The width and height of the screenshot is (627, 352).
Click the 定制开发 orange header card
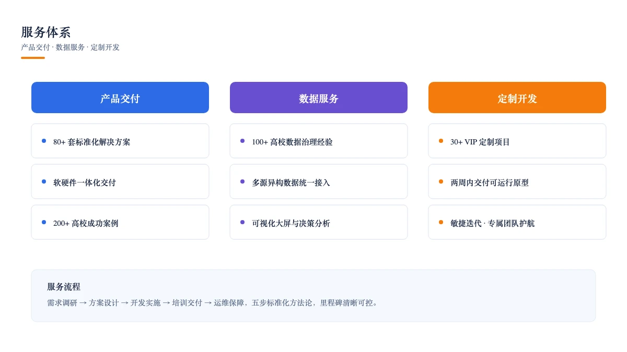517,98
